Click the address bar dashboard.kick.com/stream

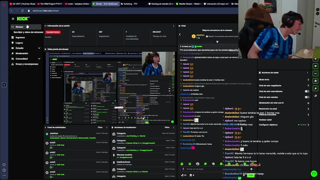pyautogui.click(x=46, y=11)
